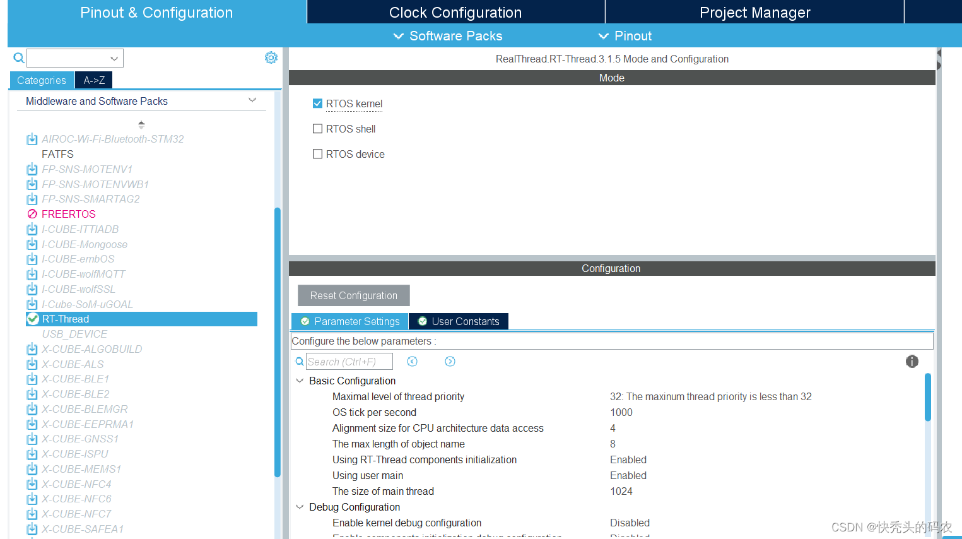This screenshot has height=539, width=962.
Task: Click the X-CUBE-ALGOBUILD download icon
Action: (32, 349)
